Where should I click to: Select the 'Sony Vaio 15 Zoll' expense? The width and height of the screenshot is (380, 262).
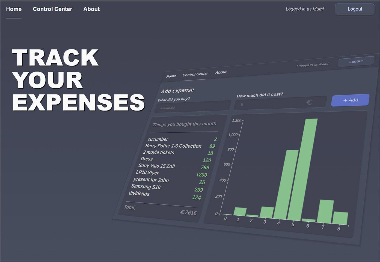156,166
